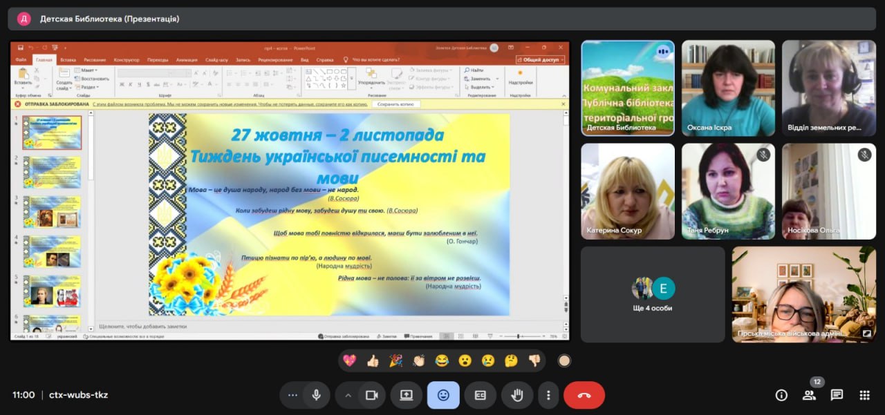The image size is (885, 415).
Task: Expand video settings chevron beside camera
Action: [x=348, y=395]
